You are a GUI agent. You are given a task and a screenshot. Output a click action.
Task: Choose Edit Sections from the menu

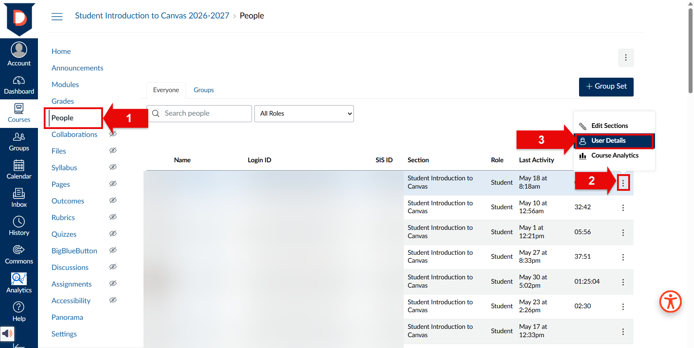tap(614, 126)
